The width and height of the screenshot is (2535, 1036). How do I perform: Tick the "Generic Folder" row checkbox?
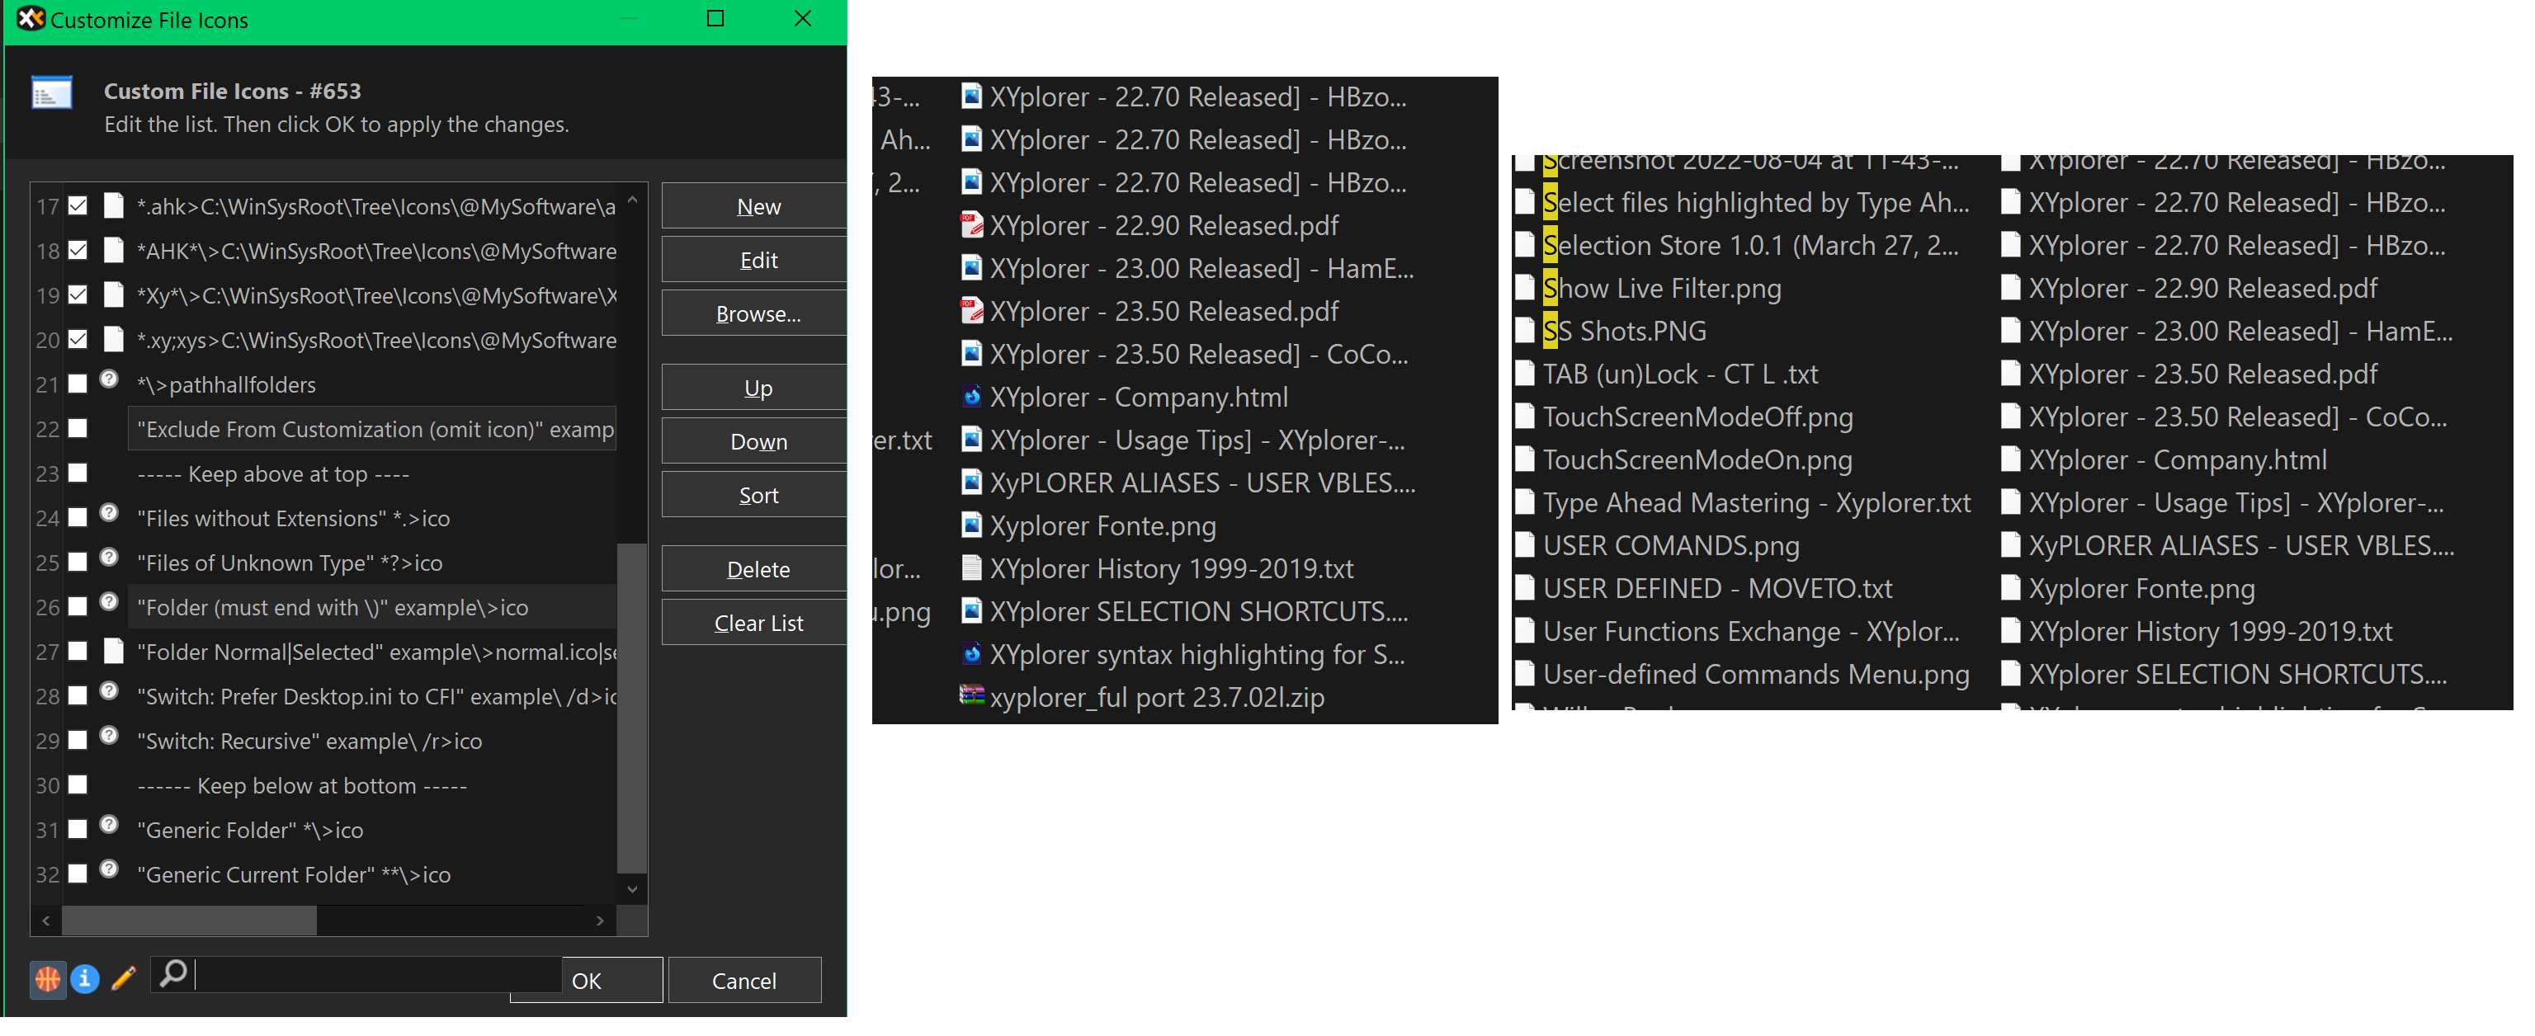point(78,828)
